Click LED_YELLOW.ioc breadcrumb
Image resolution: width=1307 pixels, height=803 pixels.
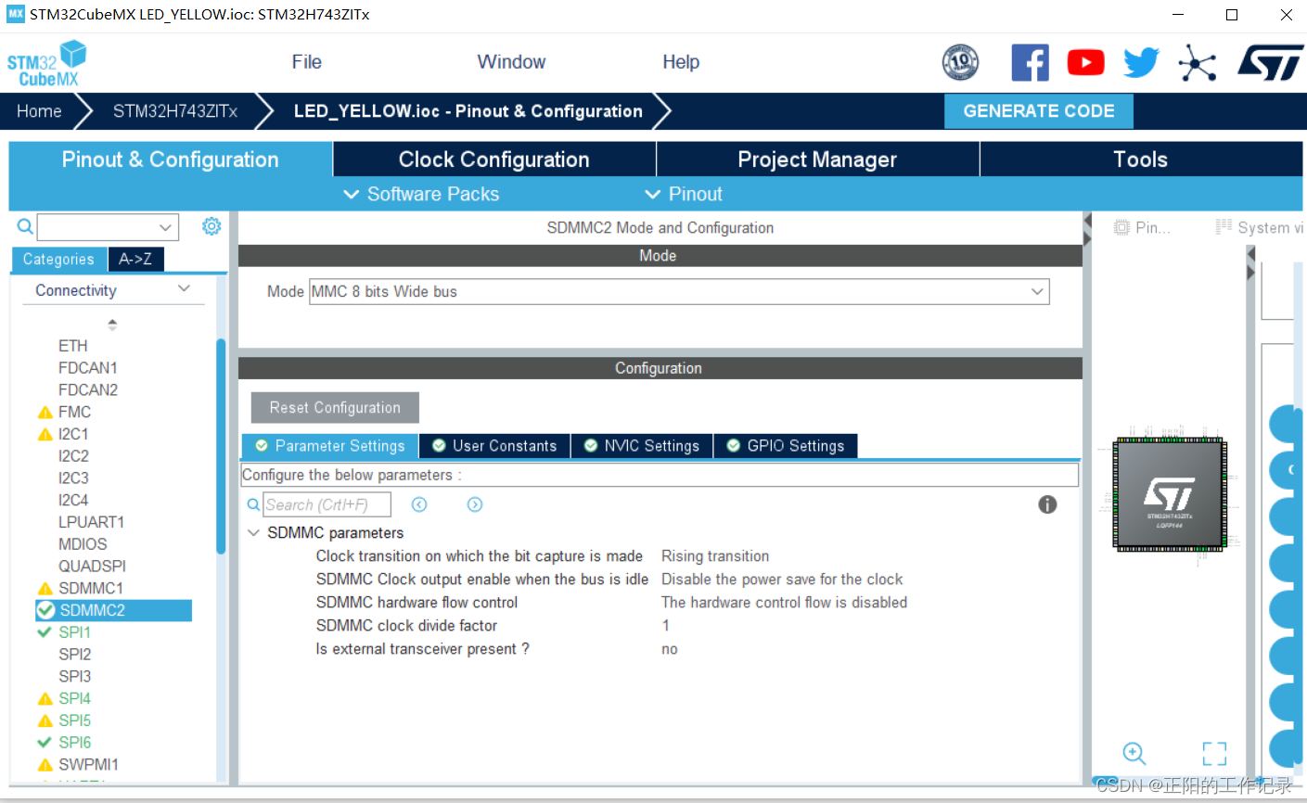pyautogui.click(x=468, y=111)
